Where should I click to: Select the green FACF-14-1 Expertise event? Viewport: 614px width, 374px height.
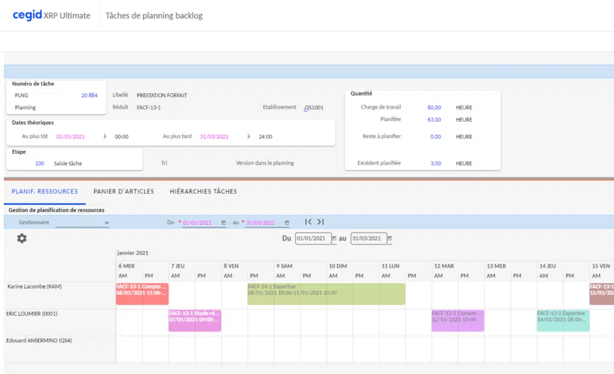(x=326, y=294)
